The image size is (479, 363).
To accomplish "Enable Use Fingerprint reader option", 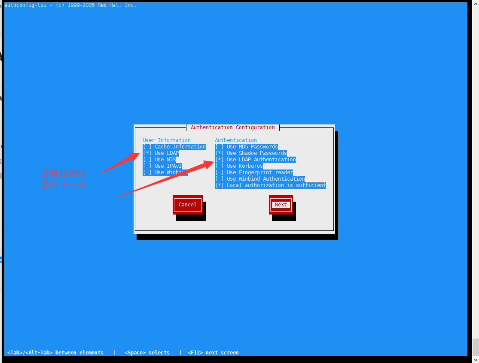I will [254, 172].
